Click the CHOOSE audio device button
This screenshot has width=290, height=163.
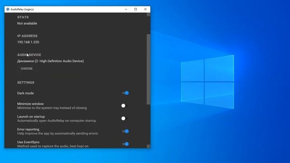(27, 68)
